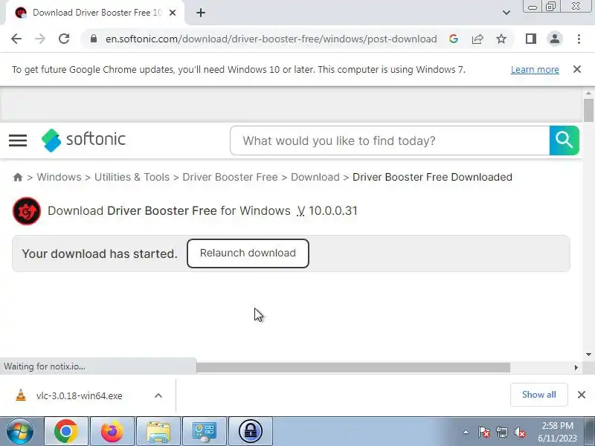Reload the current page
The width and height of the screenshot is (595, 446).
coord(64,39)
